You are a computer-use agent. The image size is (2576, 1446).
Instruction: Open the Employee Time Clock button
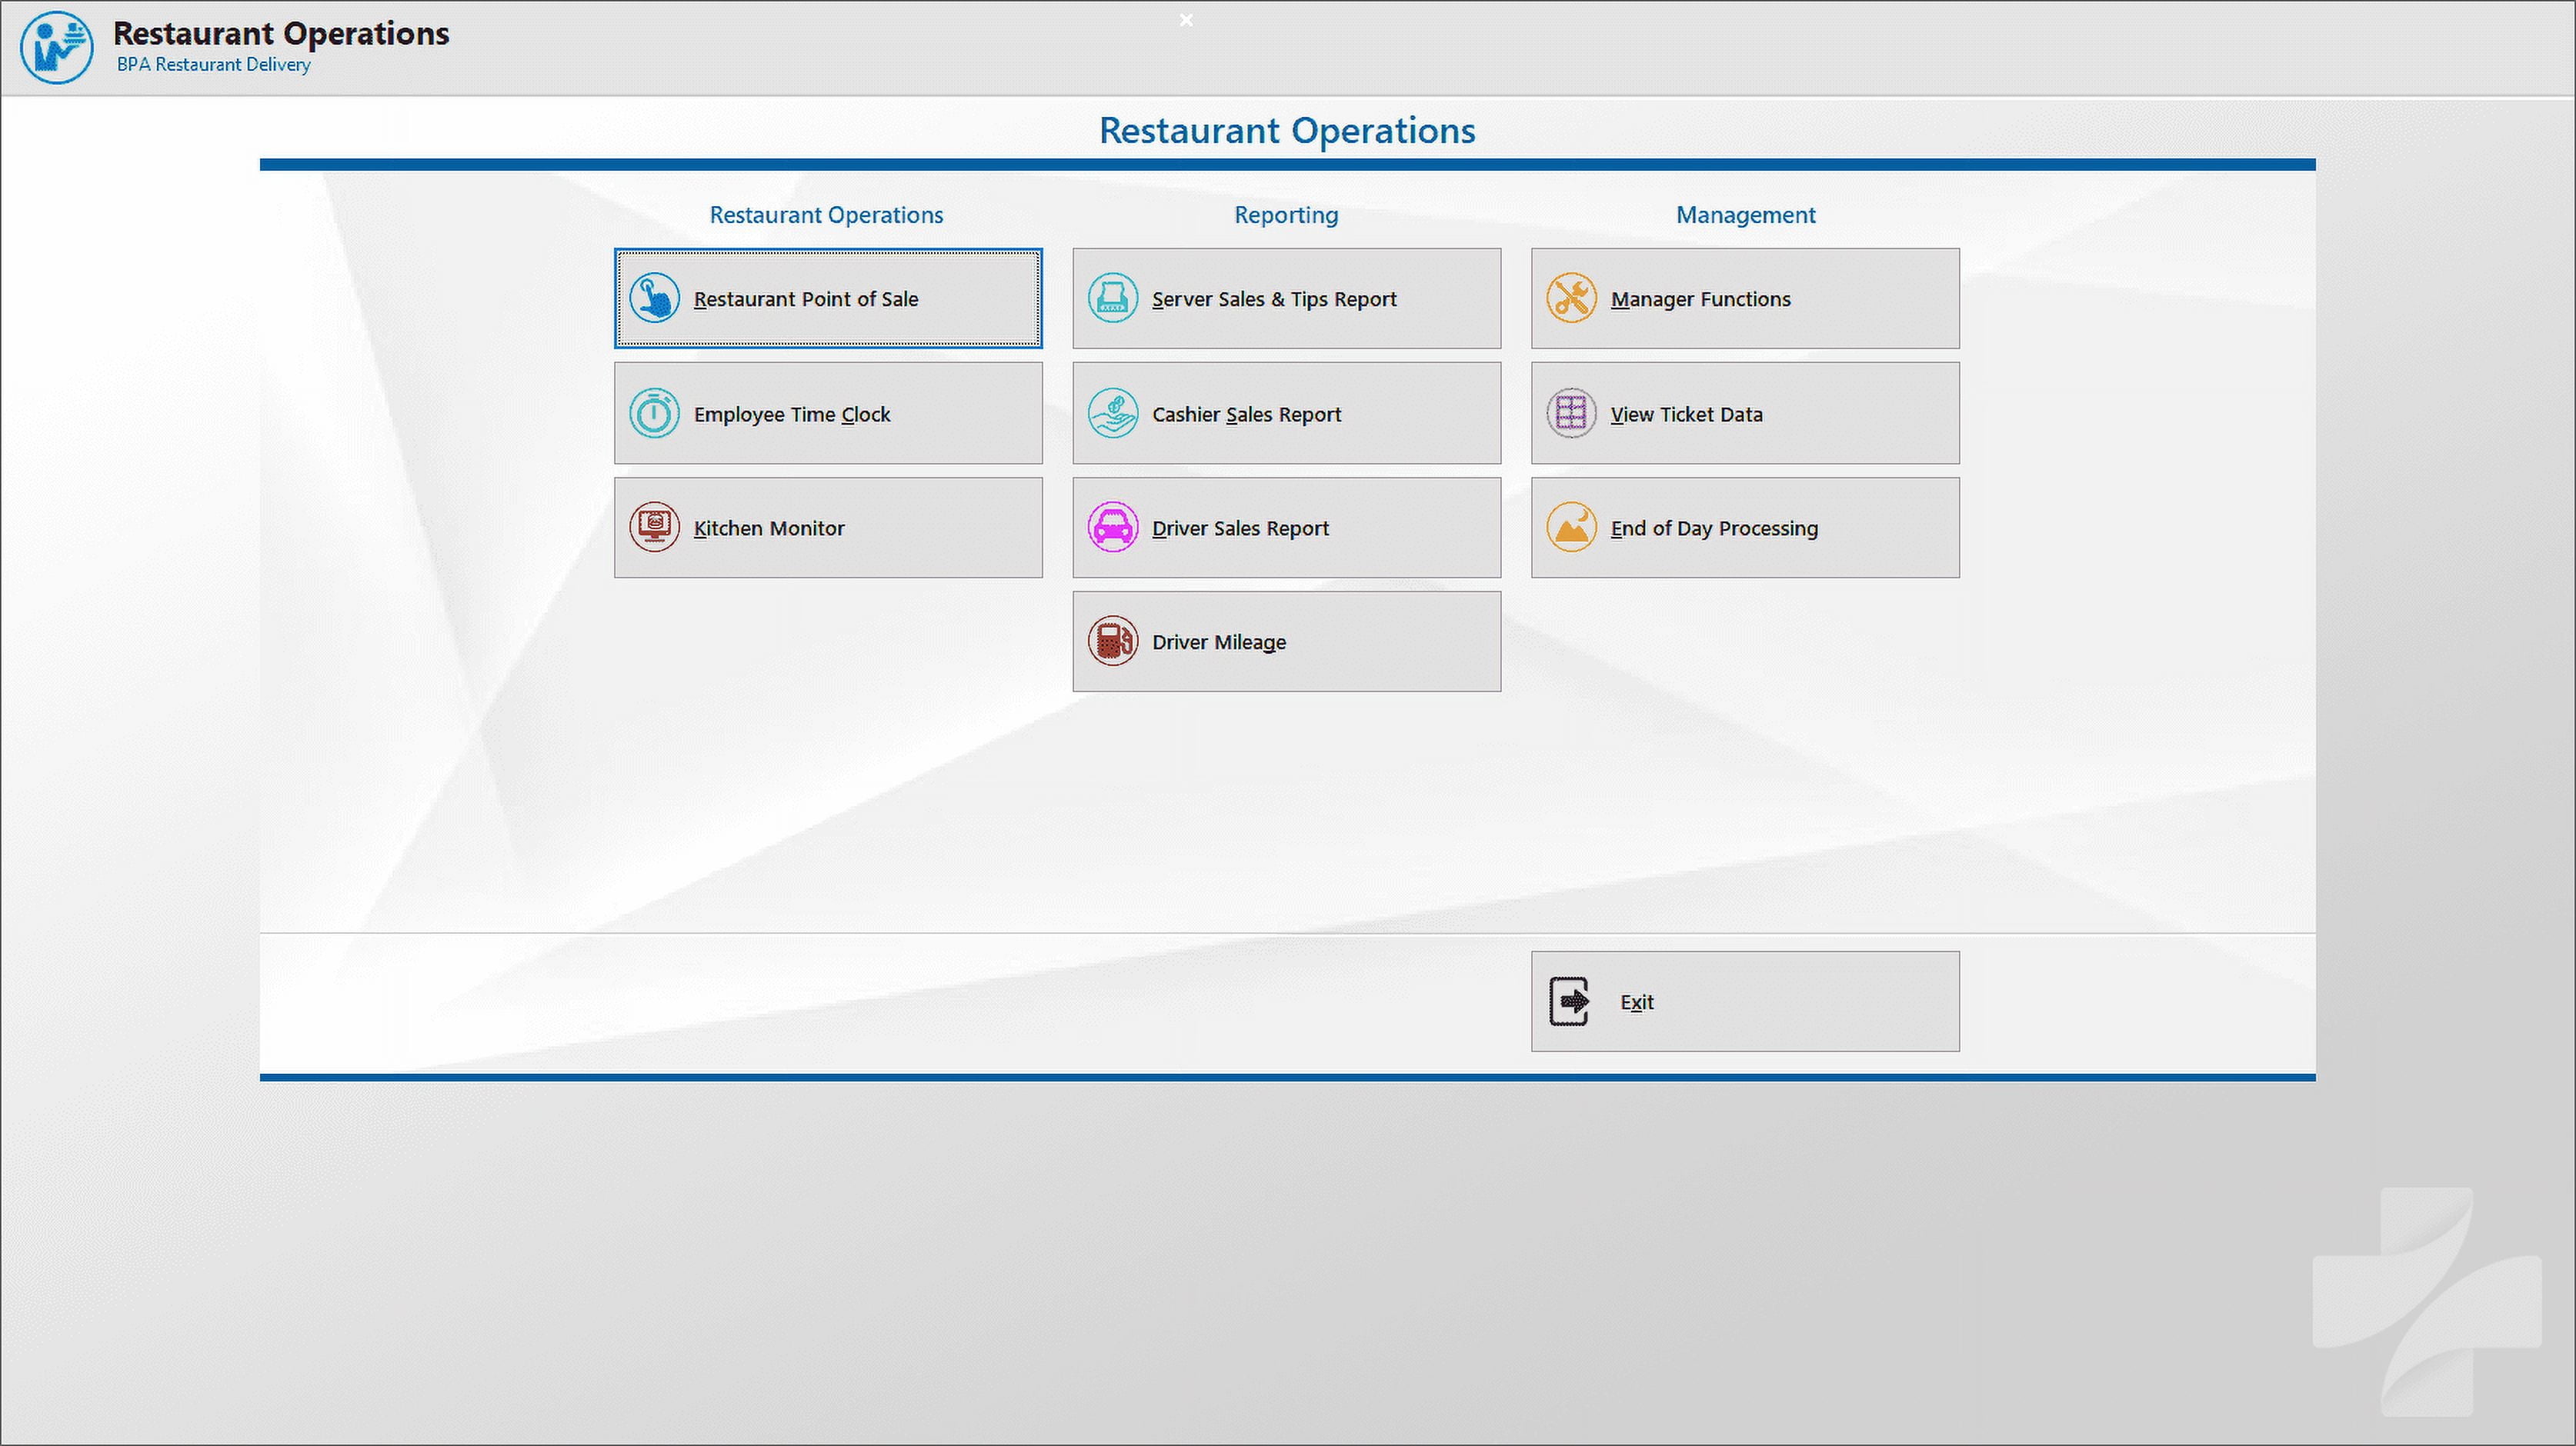pyautogui.click(x=828, y=414)
